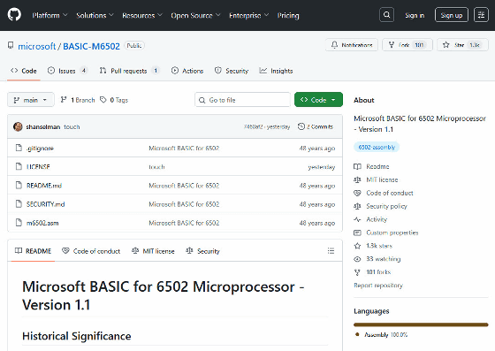
Task: Switch to the Actions tab
Action: click(187, 71)
